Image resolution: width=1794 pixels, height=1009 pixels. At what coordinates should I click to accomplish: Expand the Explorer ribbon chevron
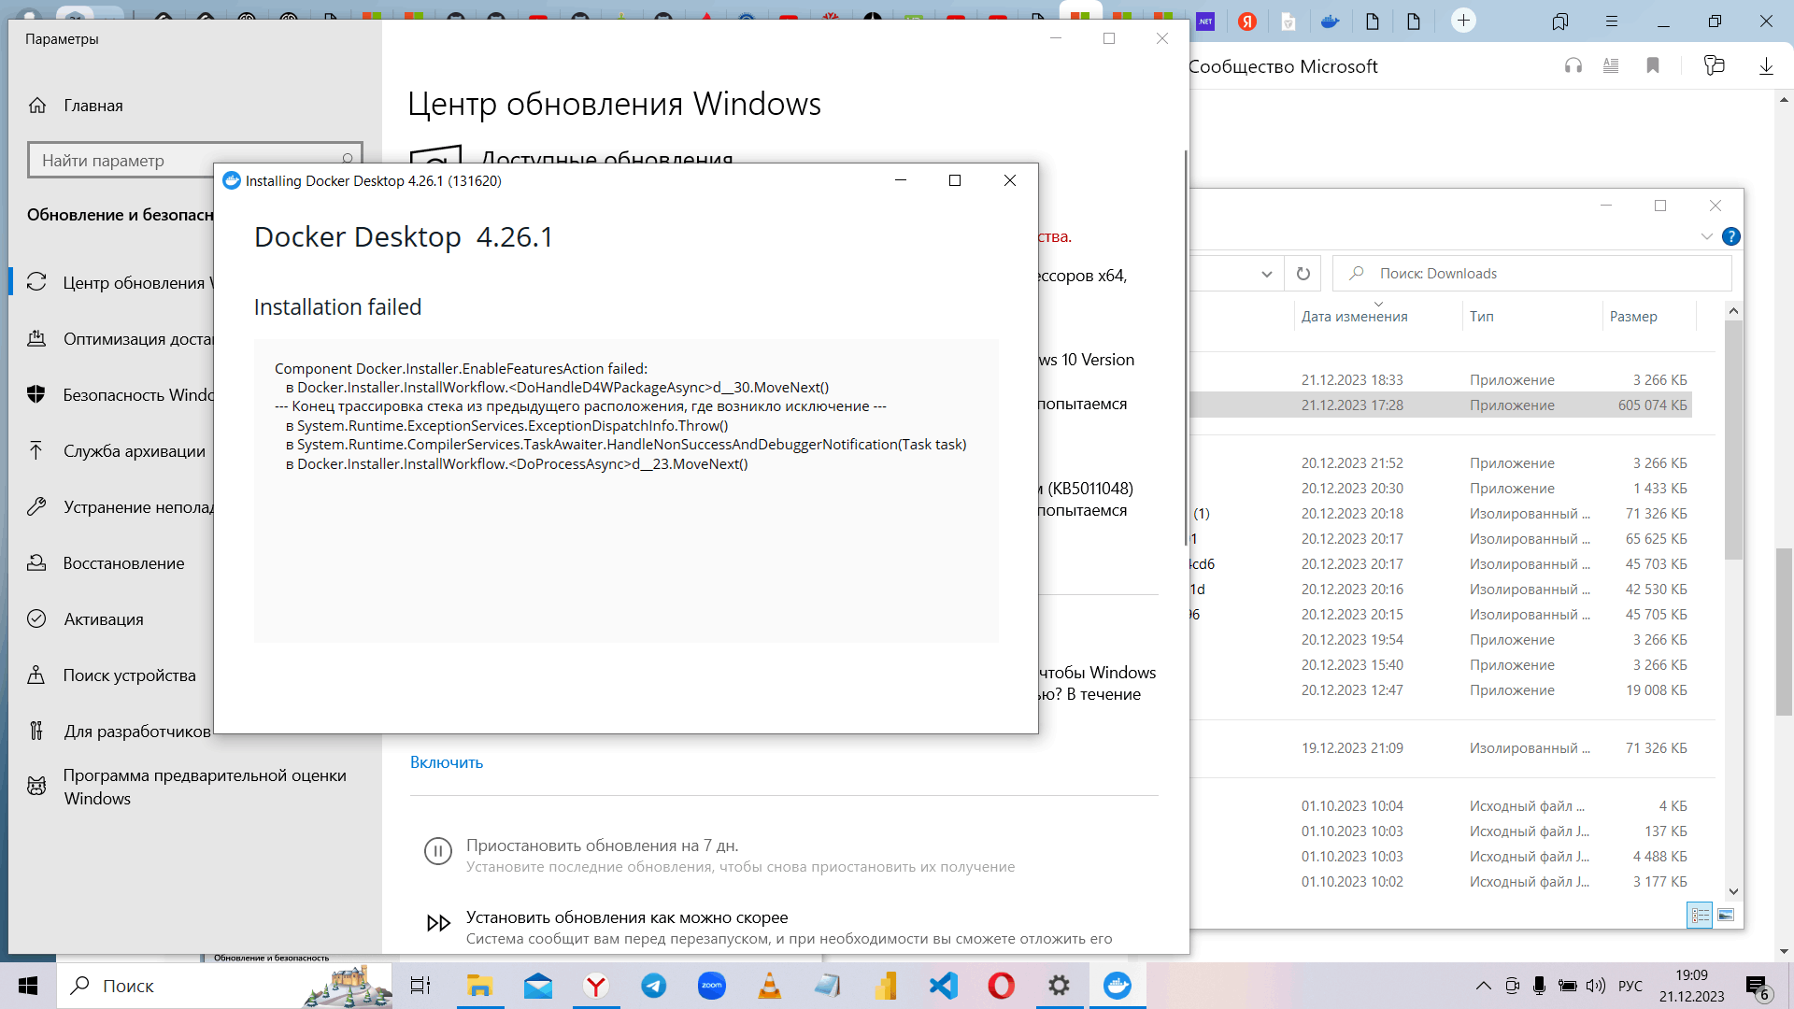pyautogui.click(x=1706, y=236)
